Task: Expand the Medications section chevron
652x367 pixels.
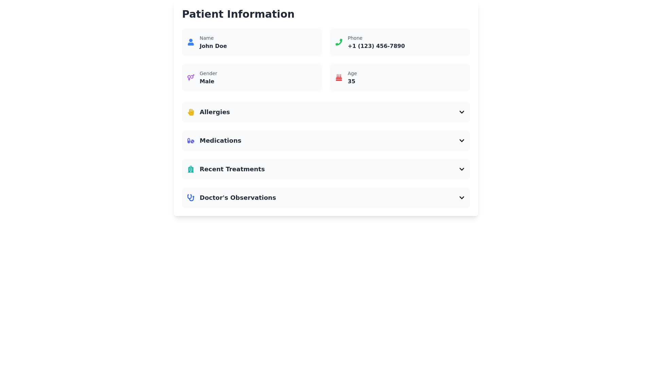Action: [x=461, y=140]
